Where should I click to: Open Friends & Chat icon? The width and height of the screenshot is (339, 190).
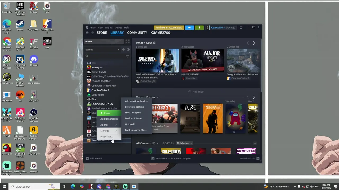(x=258, y=159)
